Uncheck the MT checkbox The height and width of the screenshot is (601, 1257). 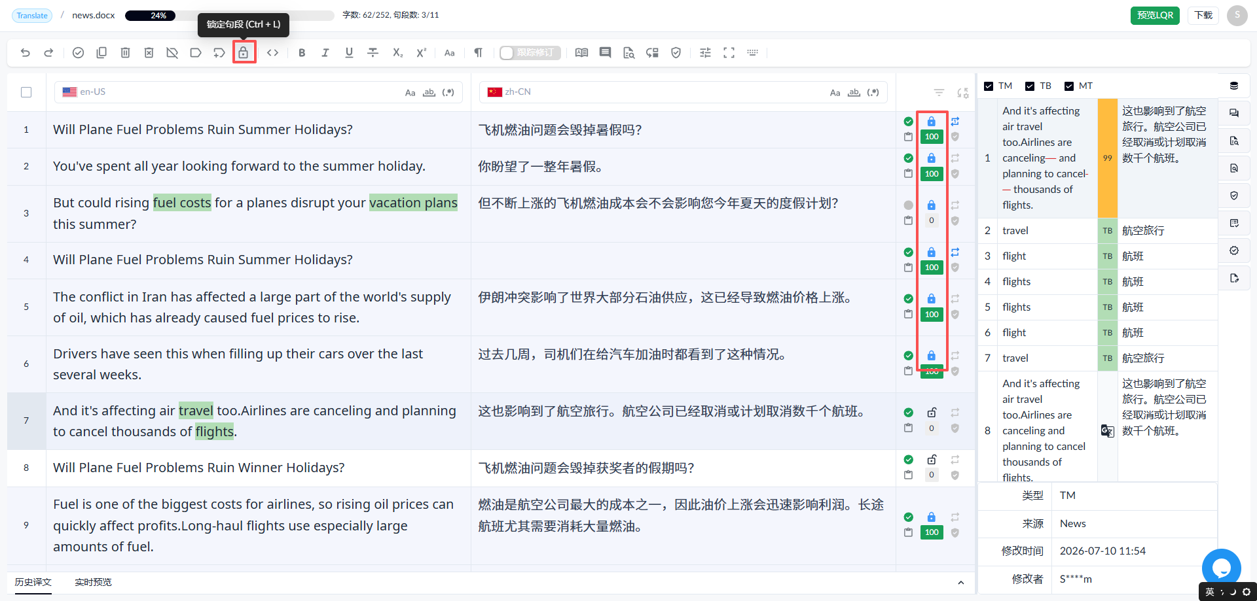coord(1069,86)
